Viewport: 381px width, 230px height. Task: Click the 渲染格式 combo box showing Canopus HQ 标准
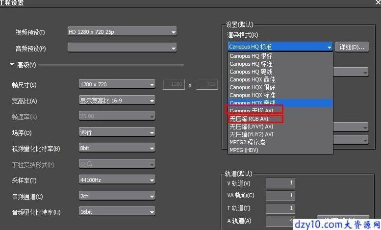pyautogui.click(x=280, y=47)
